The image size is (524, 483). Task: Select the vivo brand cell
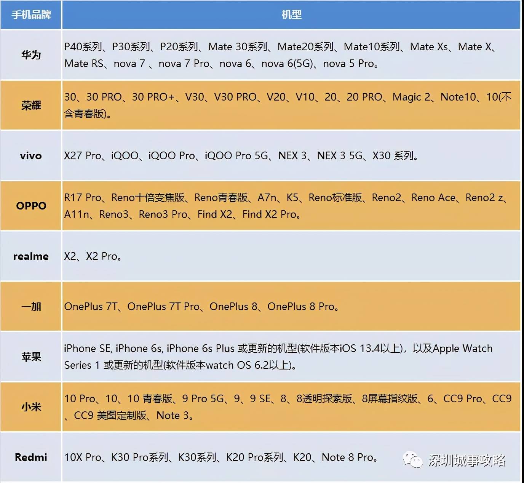(31, 156)
